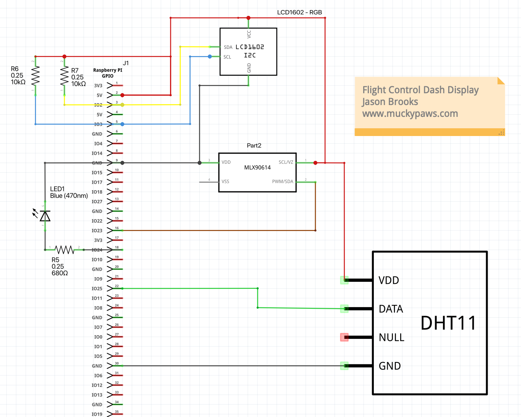The width and height of the screenshot is (521, 417).
Task: Click the R5 680Ω resistor symbol
Action: click(x=64, y=249)
